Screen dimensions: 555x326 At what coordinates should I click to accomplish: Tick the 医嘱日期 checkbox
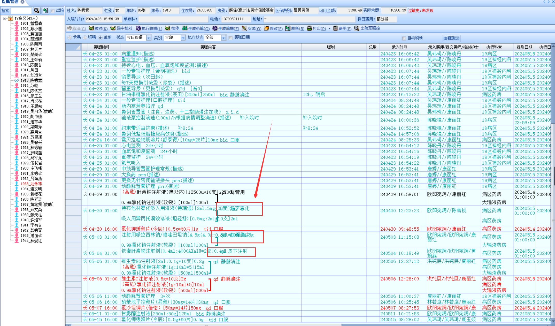tap(231, 37)
